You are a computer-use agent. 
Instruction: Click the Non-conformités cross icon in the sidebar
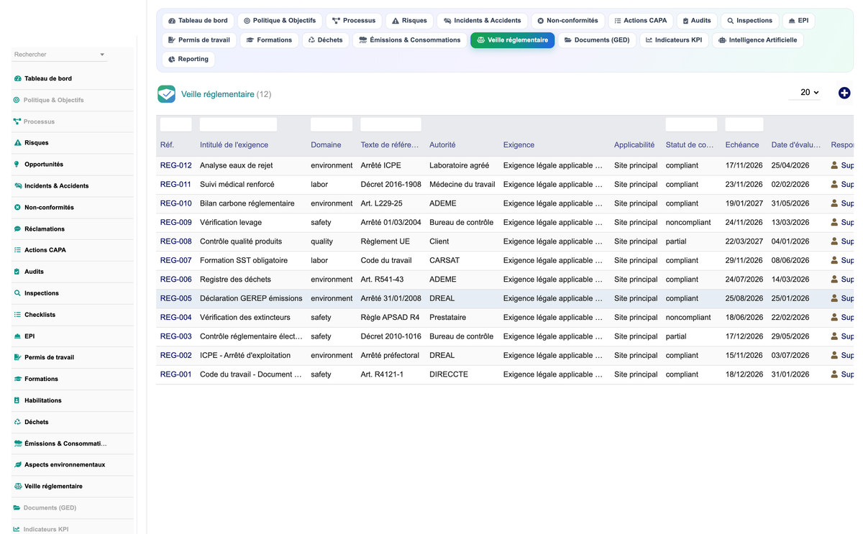coord(17,208)
